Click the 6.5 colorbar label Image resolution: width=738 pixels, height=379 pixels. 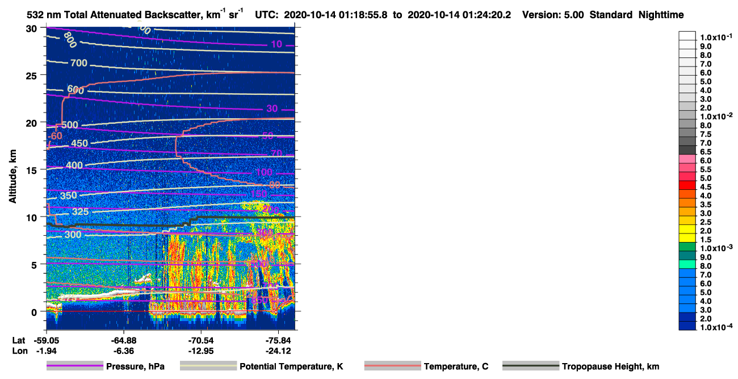point(705,152)
